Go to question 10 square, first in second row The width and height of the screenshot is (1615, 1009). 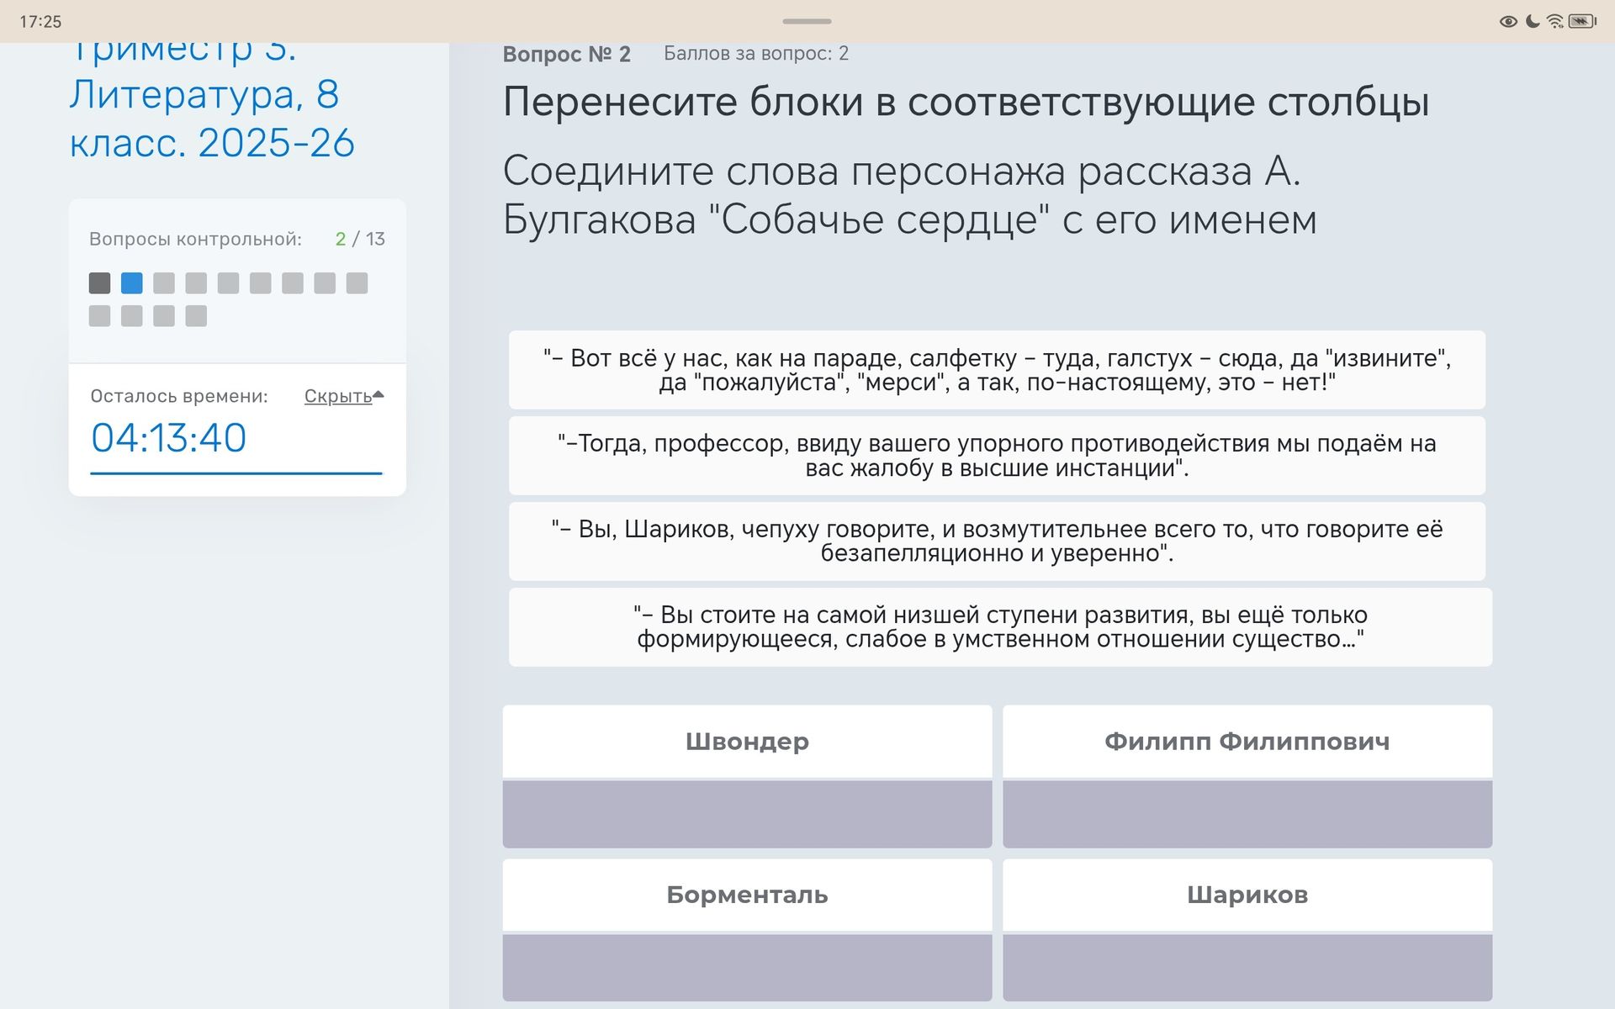tap(99, 316)
